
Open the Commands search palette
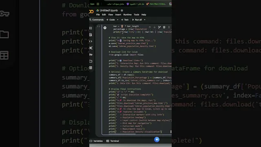click(x=96, y=20)
